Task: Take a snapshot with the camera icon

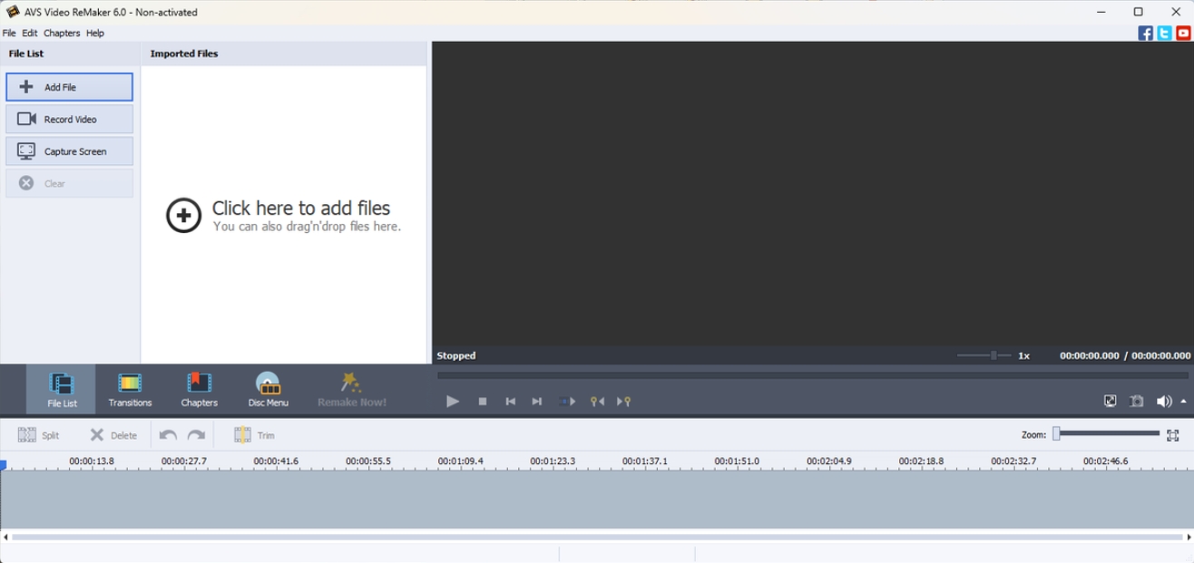Action: pyautogui.click(x=1136, y=401)
